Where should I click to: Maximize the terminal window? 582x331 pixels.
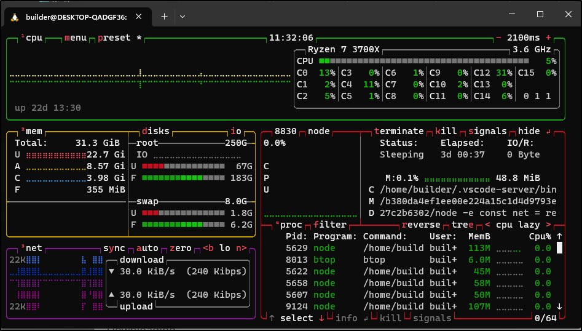click(x=540, y=14)
